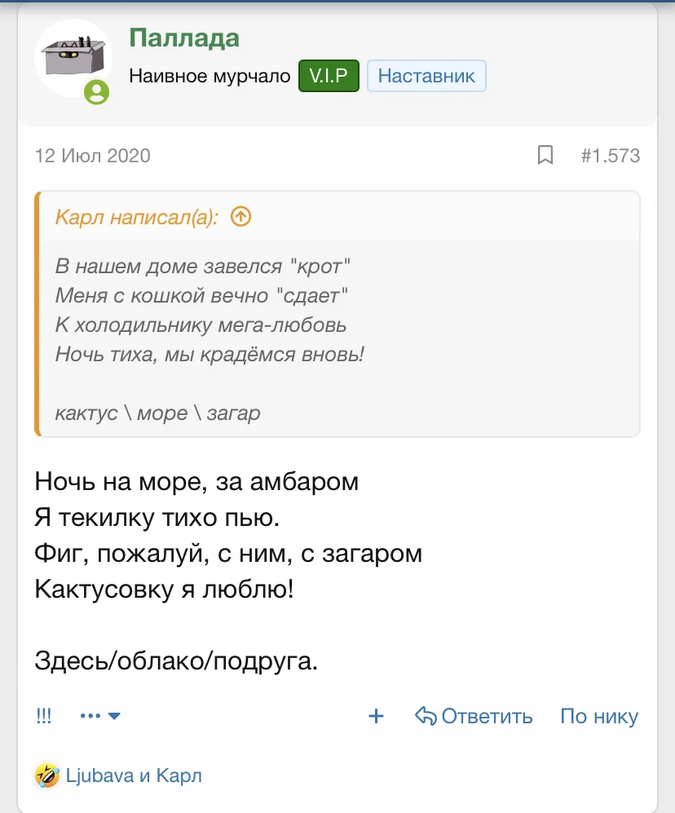Screen dimensions: 675x813
Task: Click the plus icon for multi-quote
Action: (376, 717)
